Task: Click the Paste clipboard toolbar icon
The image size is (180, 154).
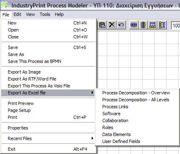Action: (102, 25)
